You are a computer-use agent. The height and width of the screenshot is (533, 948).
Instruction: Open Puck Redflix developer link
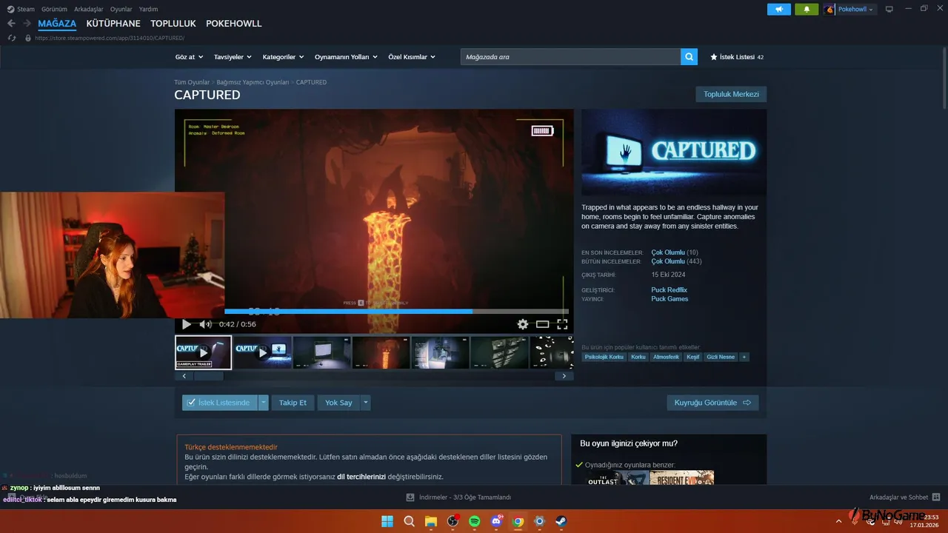click(x=670, y=289)
